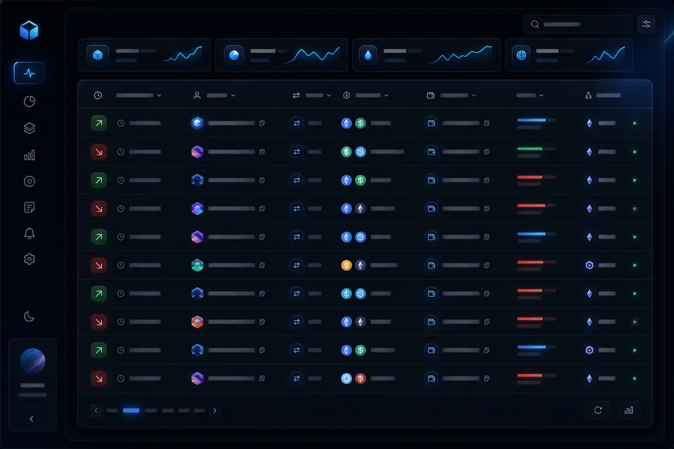Expand the column header dropdown left of network column
The width and height of the screenshot is (674, 449).
[541, 95]
